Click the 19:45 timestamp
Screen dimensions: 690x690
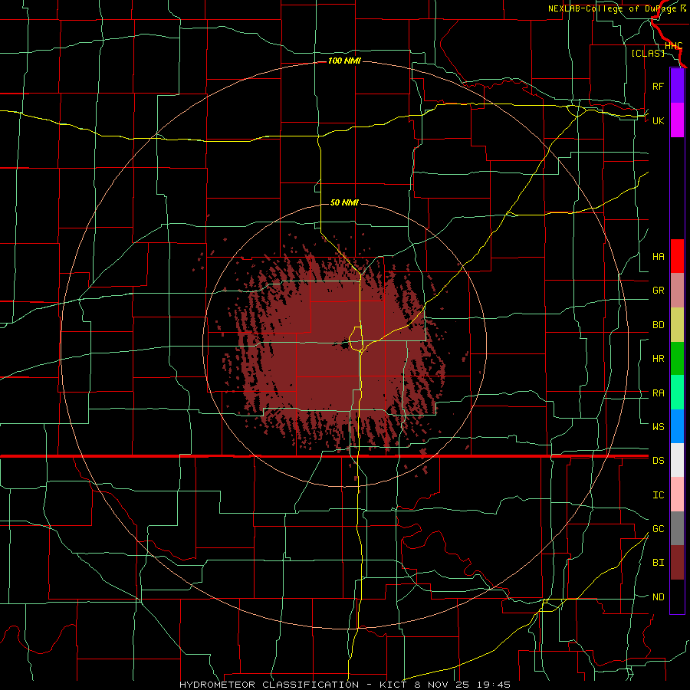(x=495, y=685)
